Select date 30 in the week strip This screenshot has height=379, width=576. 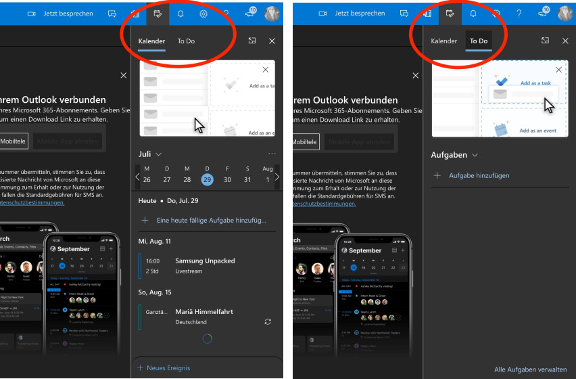click(x=228, y=180)
